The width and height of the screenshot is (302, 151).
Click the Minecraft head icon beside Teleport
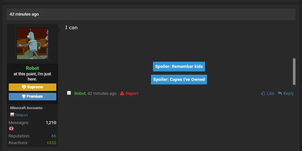click(x=12, y=115)
